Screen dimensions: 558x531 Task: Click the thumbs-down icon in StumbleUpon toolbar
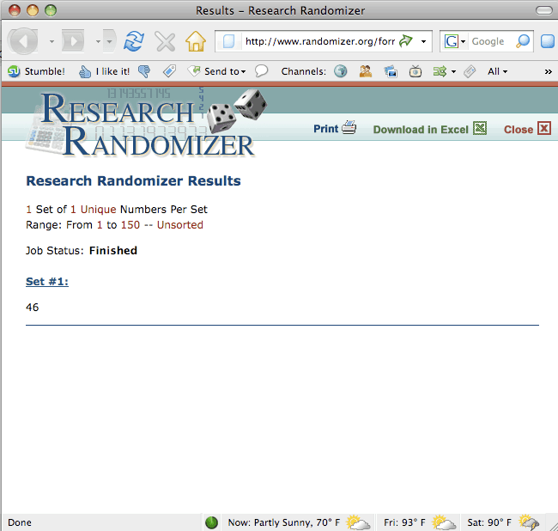tap(144, 71)
